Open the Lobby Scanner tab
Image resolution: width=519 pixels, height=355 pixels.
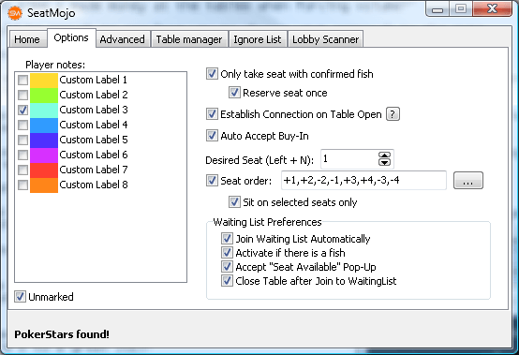point(325,39)
